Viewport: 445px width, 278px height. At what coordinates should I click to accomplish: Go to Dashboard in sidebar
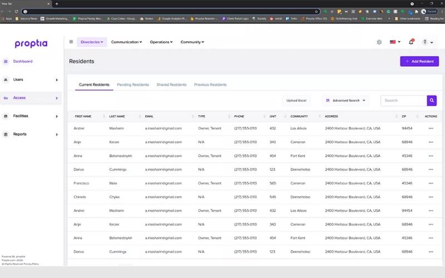(23, 61)
